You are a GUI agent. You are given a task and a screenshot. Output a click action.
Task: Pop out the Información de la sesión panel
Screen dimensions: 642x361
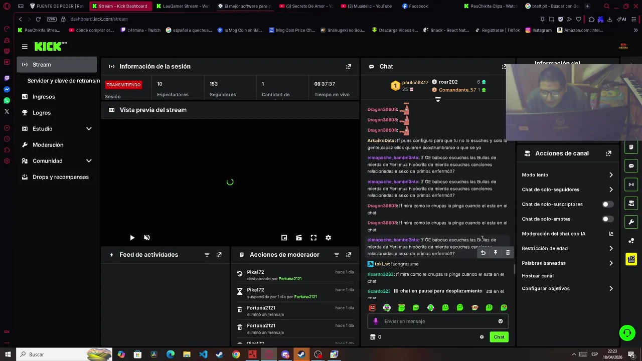(349, 66)
